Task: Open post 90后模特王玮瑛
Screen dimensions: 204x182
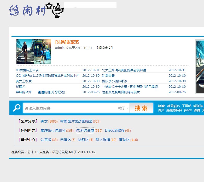Action: [x=27, y=70]
